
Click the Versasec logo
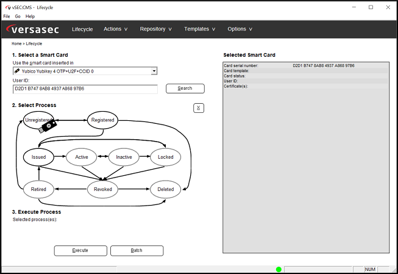pos(34,29)
